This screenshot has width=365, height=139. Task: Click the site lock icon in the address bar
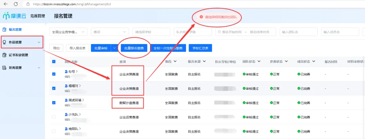click(28, 4)
